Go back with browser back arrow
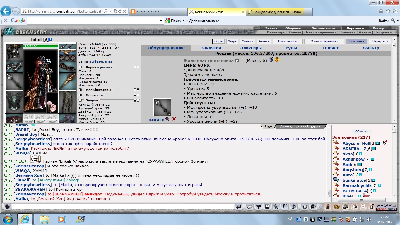This screenshot has height=225, width=400. (6, 11)
